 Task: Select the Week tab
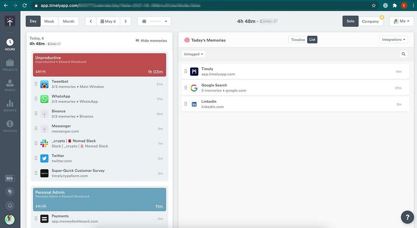[x=49, y=21]
